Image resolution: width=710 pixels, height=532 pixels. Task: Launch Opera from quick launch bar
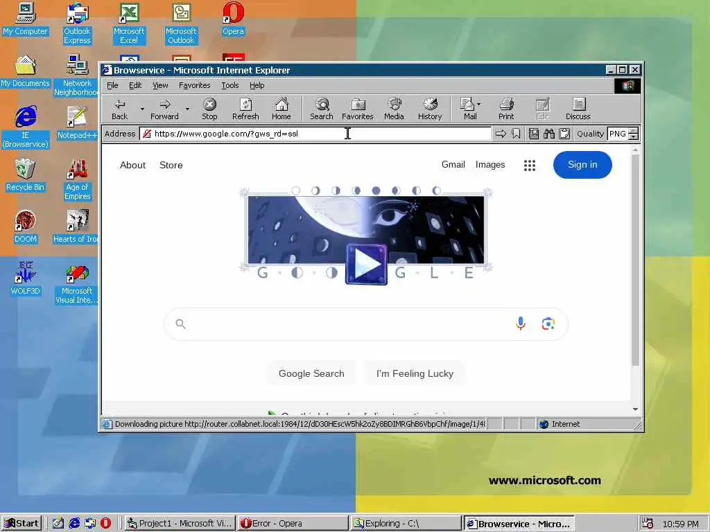tap(105, 524)
